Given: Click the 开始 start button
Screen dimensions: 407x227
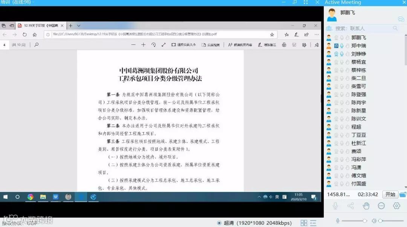Looking at the screenshot, I should pyautogui.click(x=390, y=194).
